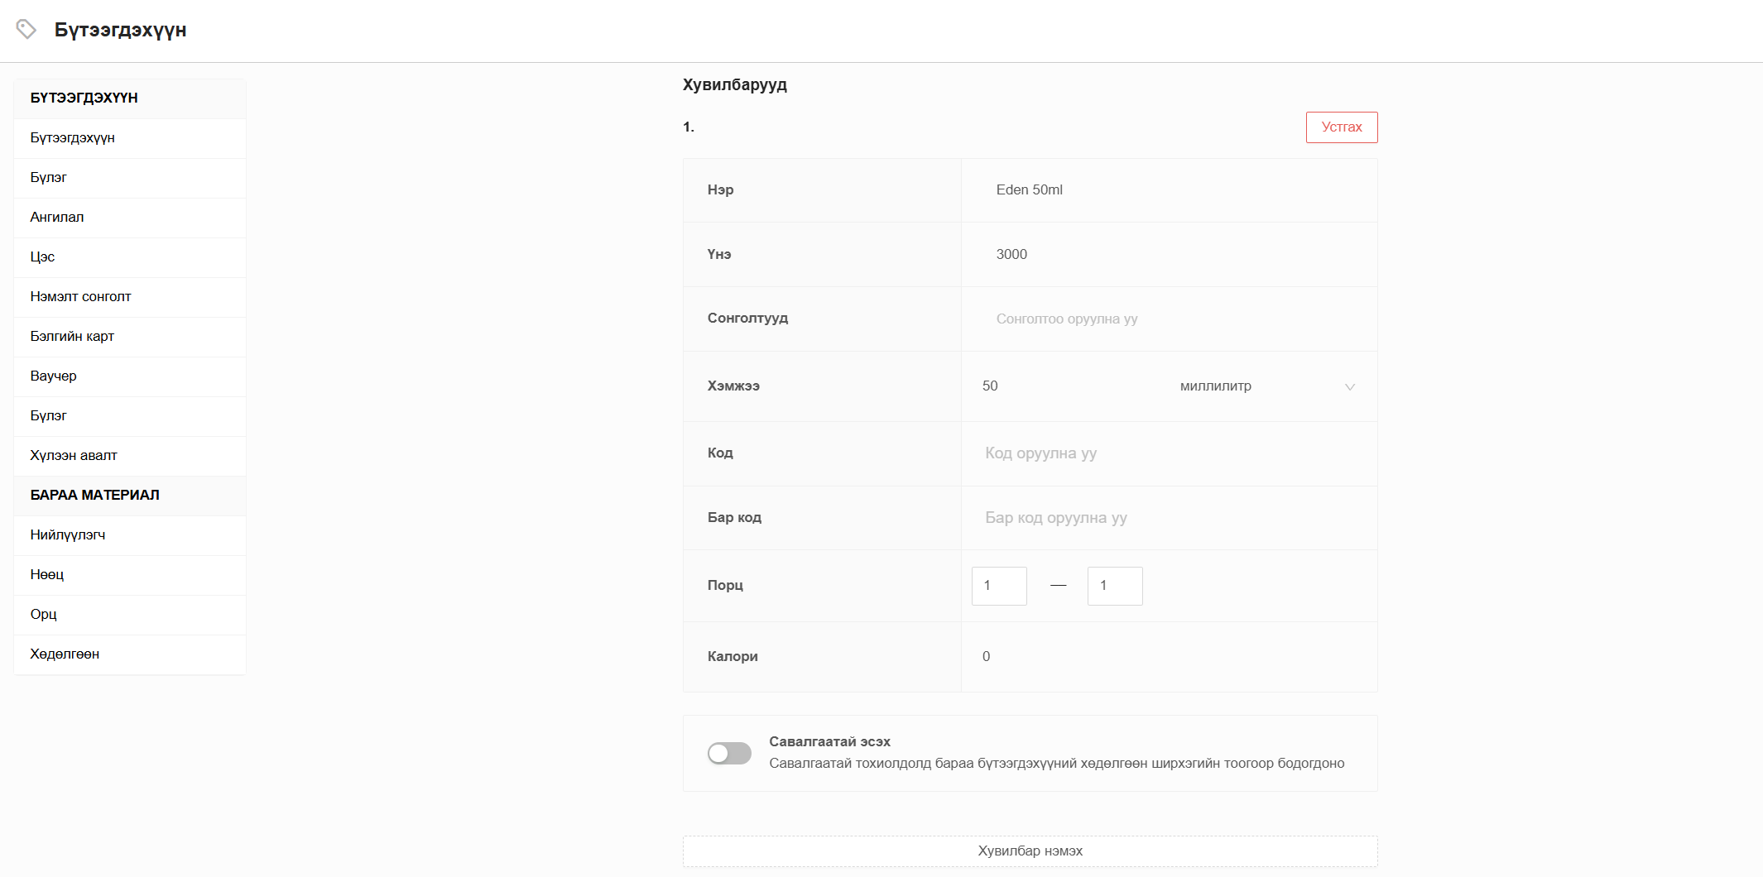The height and width of the screenshot is (877, 1763).
Task: Expand unit list via chevron arrow
Action: (1349, 387)
